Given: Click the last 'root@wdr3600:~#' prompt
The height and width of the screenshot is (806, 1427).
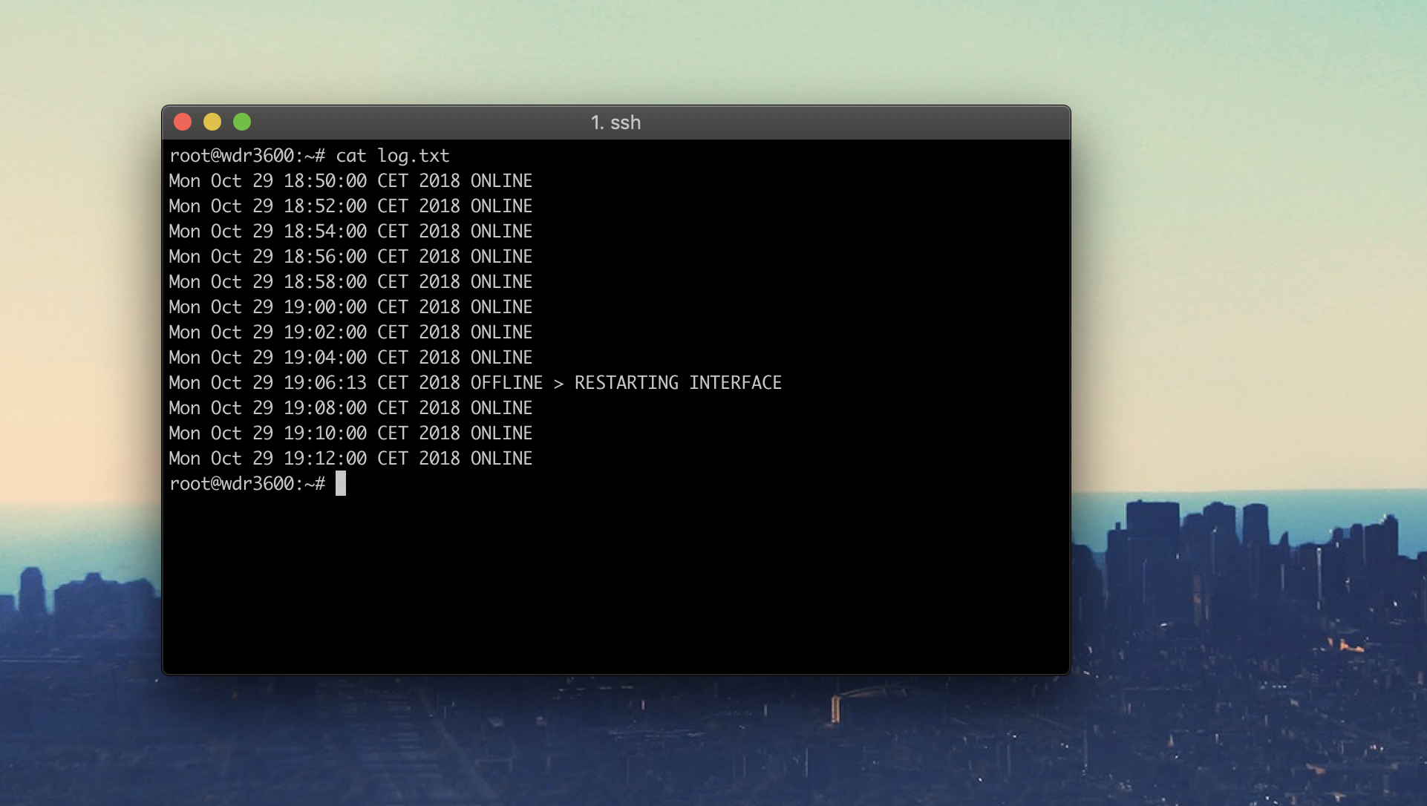Looking at the screenshot, I should coord(246,484).
